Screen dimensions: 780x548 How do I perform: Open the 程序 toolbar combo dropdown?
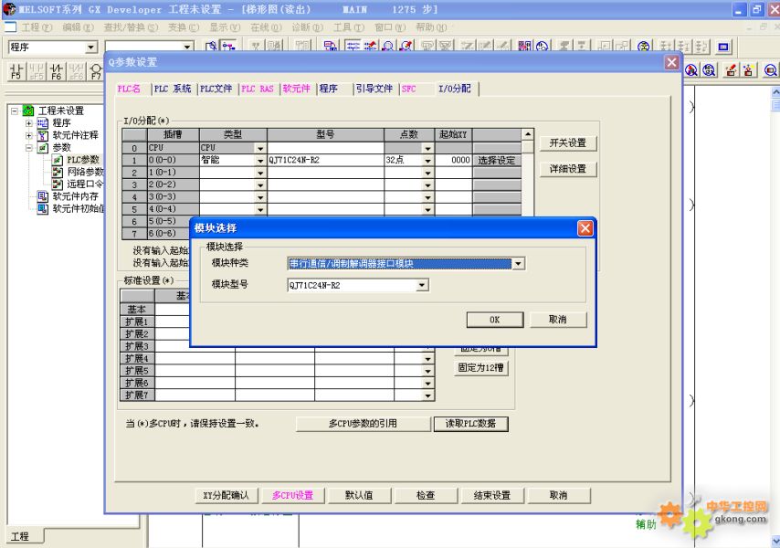(x=91, y=47)
